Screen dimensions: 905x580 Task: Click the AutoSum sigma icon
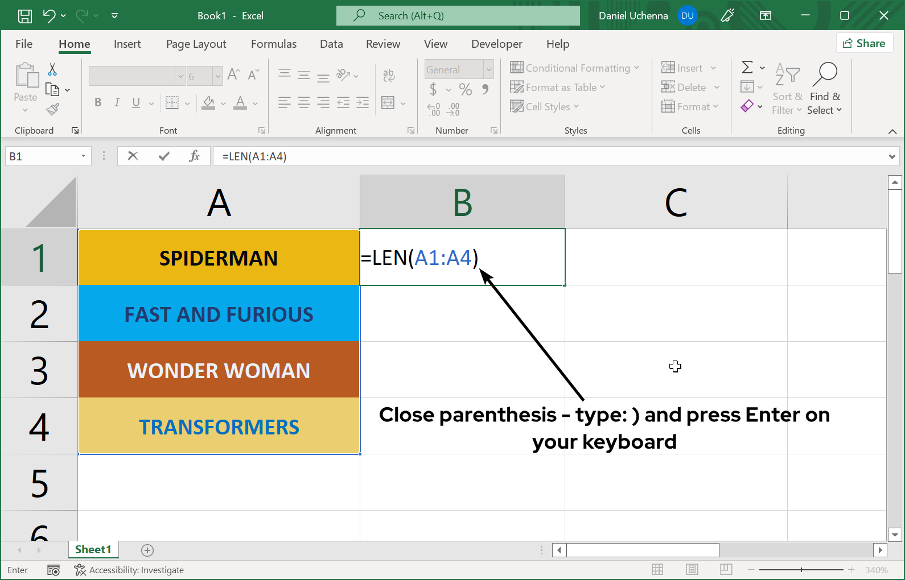[x=747, y=68]
